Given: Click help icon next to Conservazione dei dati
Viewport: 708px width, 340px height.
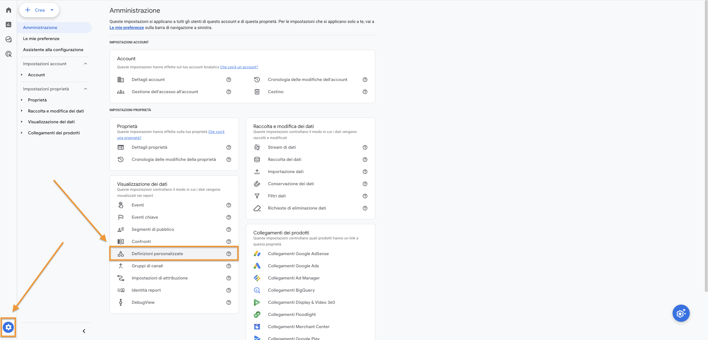Looking at the screenshot, I should tap(365, 184).
